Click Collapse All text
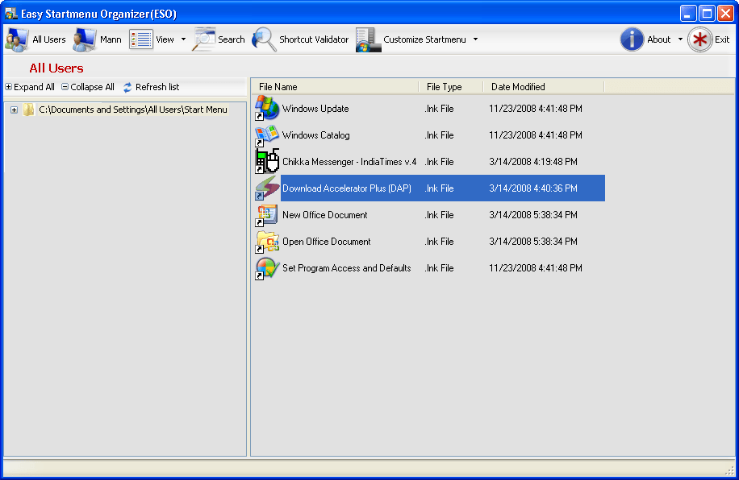The height and width of the screenshot is (480, 739). pyautogui.click(x=92, y=87)
